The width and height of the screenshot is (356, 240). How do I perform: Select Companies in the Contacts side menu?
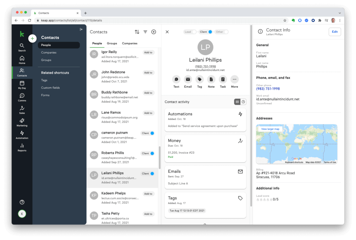click(x=49, y=53)
